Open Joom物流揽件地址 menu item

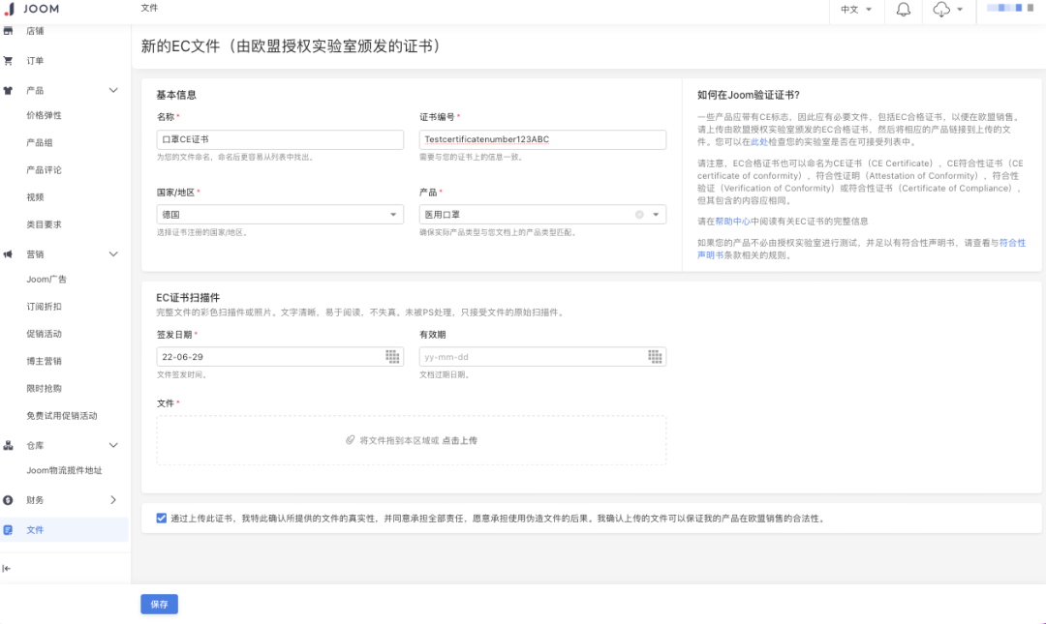[64, 471]
